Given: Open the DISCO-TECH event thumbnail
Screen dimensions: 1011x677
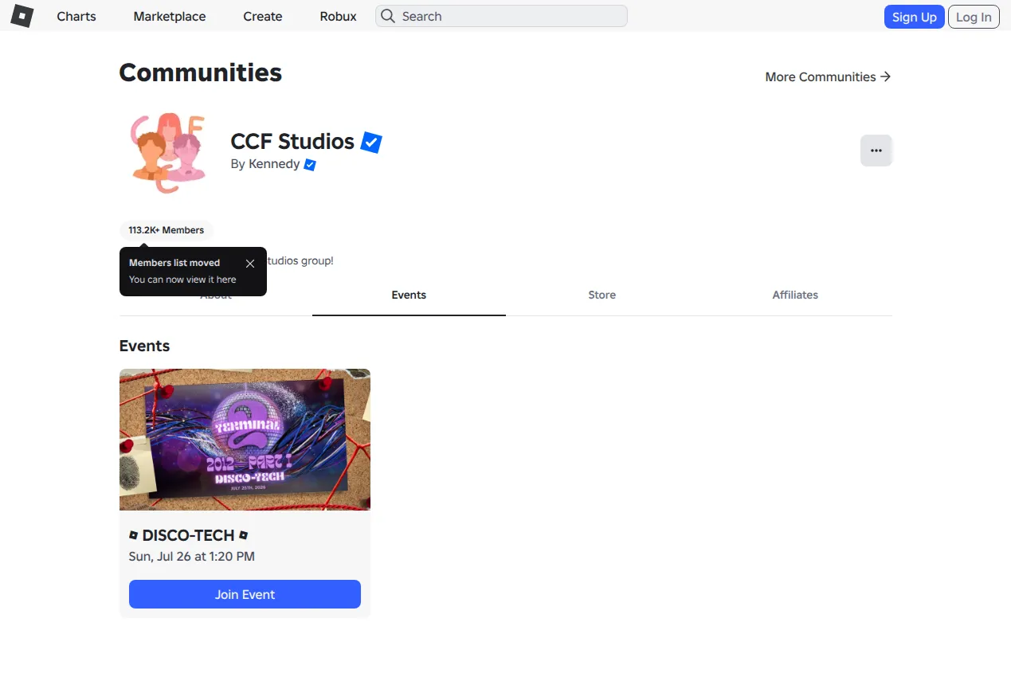Looking at the screenshot, I should pyautogui.click(x=245, y=440).
